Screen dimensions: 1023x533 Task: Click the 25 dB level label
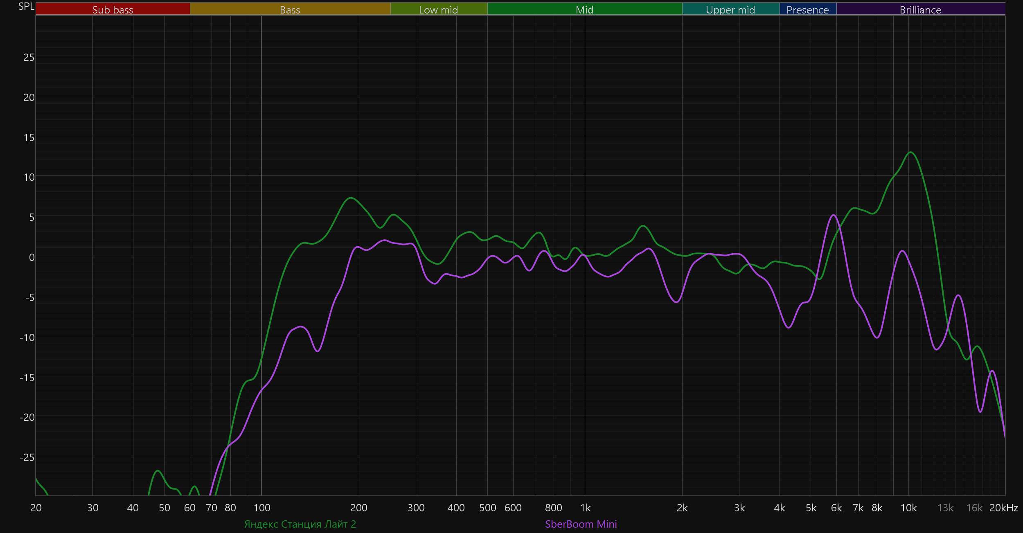pos(29,57)
